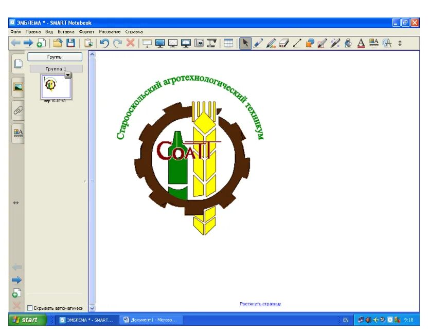This screenshot has height=334, width=428.
Task: Undo the last action
Action: click(104, 43)
